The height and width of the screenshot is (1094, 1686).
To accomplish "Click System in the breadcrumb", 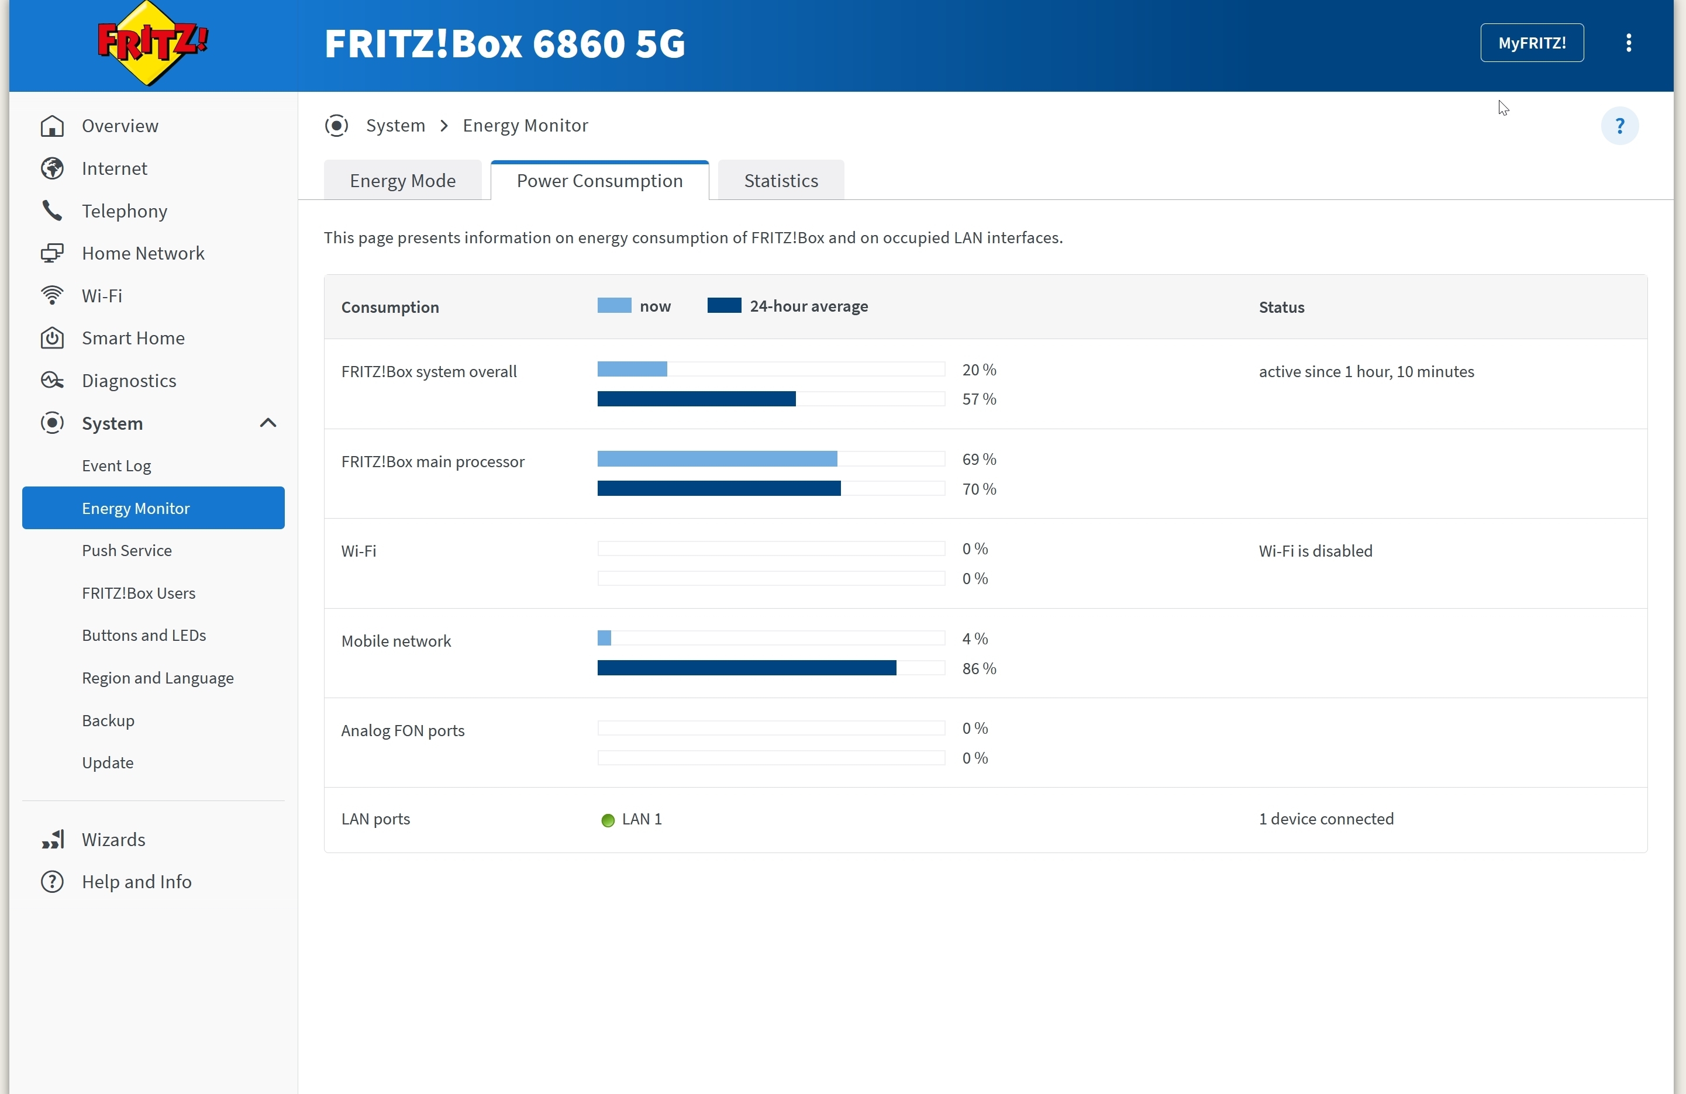I will pyautogui.click(x=395, y=126).
